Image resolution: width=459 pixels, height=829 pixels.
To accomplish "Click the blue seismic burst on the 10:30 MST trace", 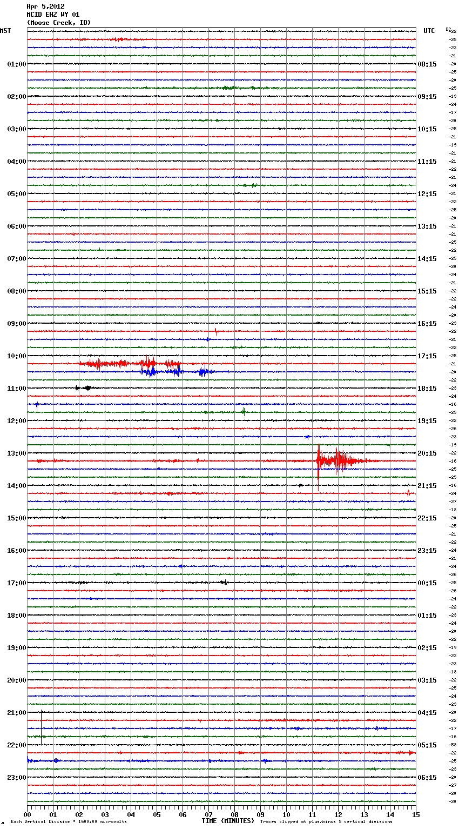I will pyautogui.click(x=178, y=371).
